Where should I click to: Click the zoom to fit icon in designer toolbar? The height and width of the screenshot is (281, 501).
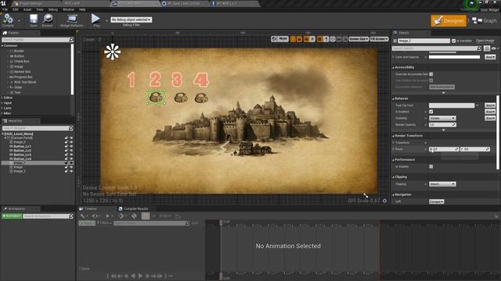tap(333, 39)
